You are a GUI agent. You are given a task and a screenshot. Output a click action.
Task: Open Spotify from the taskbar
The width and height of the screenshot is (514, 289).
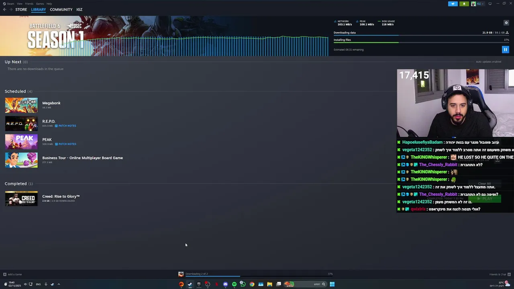(x=234, y=284)
